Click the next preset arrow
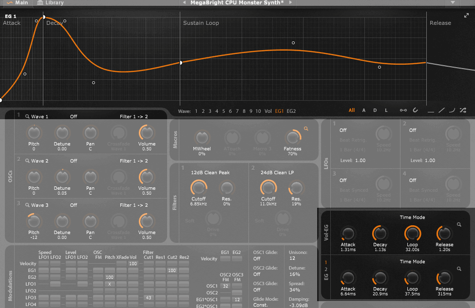The image size is (475, 308). tap(290, 3)
